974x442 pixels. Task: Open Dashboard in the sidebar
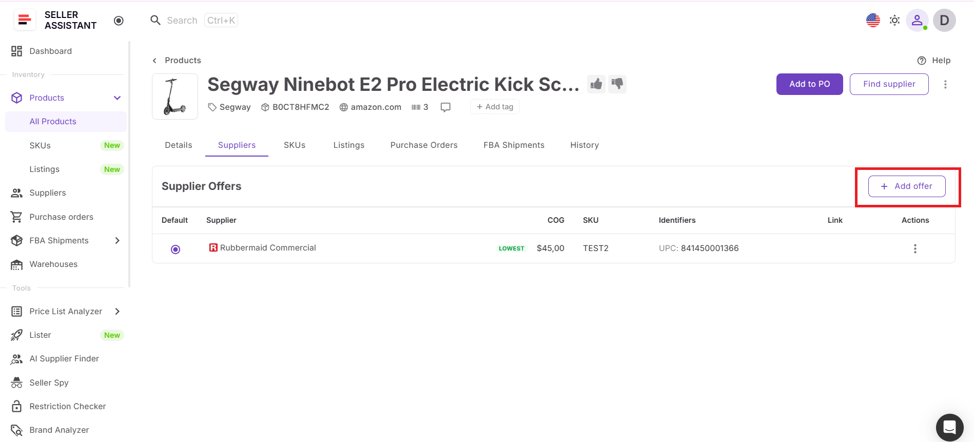[x=50, y=51]
